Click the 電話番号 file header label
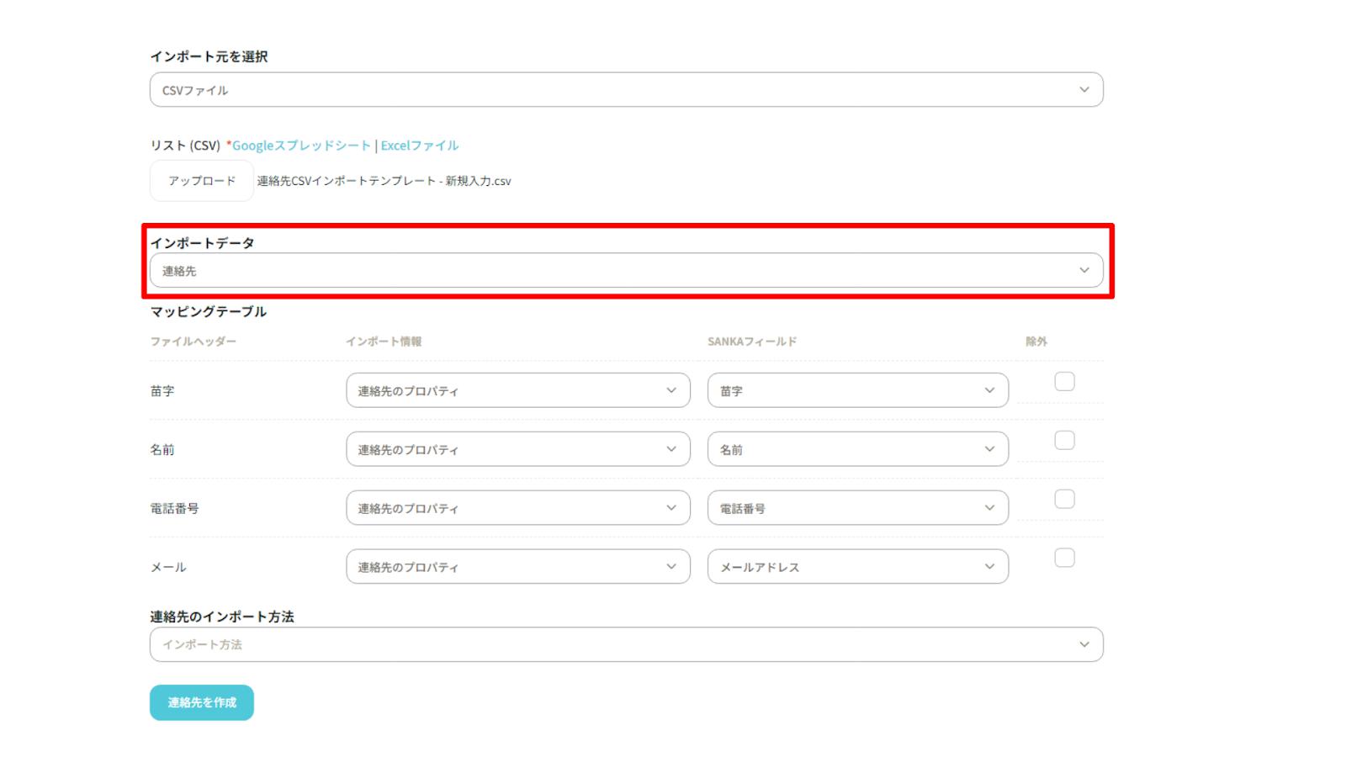 pos(174,509)
